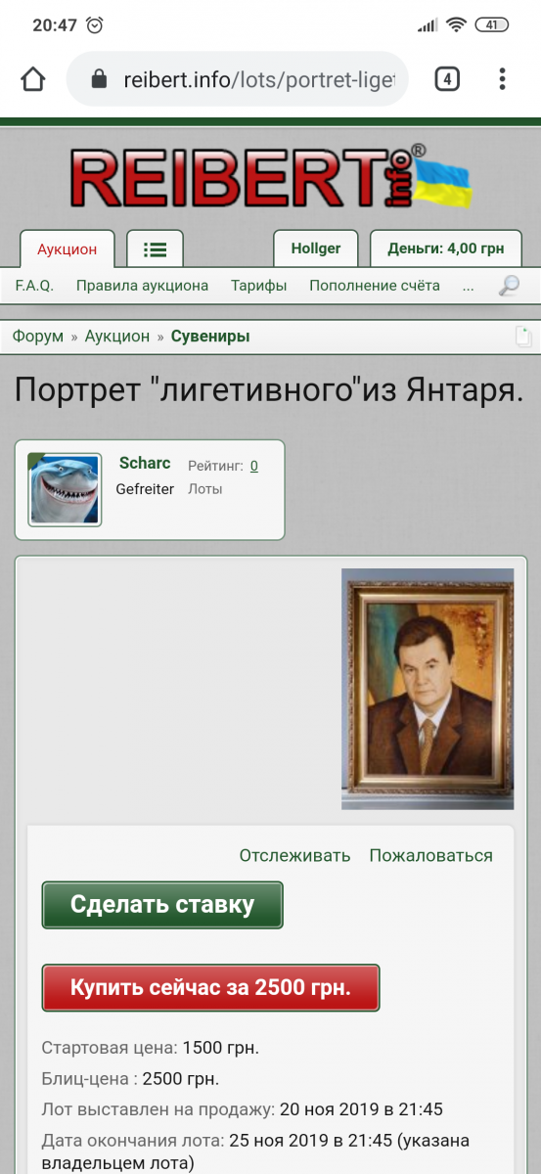Open the Hollger user tab
Image resolution: width=541 pixels, height=1174 pixels.
pyautogui.click(x=316, y=248)
